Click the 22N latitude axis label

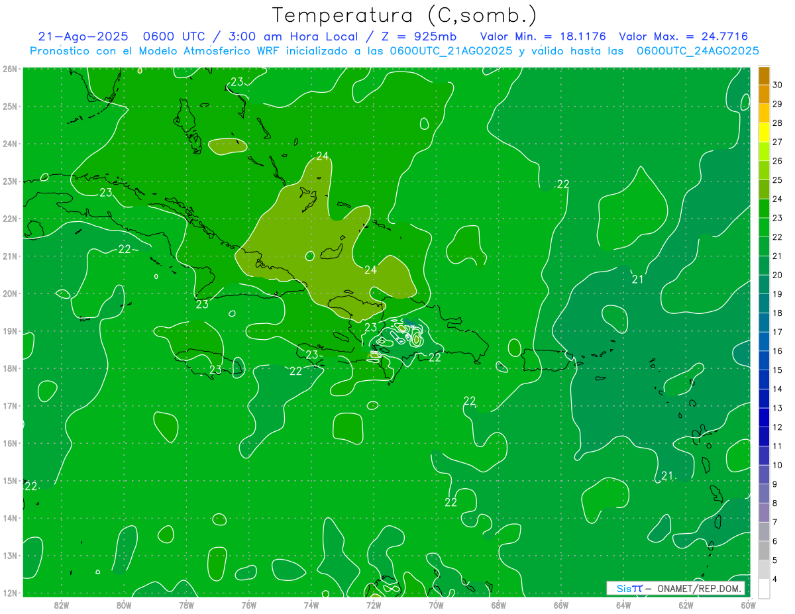click(x=9, y=219)
